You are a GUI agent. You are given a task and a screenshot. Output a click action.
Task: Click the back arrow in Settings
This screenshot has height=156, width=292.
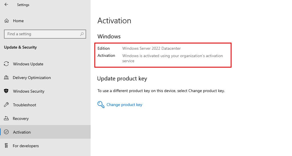[6, 5]
